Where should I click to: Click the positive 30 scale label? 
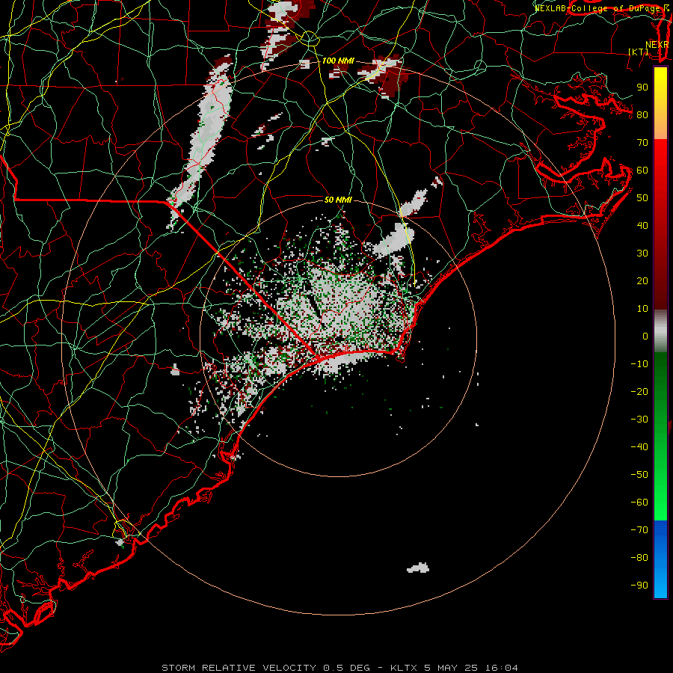642,253
